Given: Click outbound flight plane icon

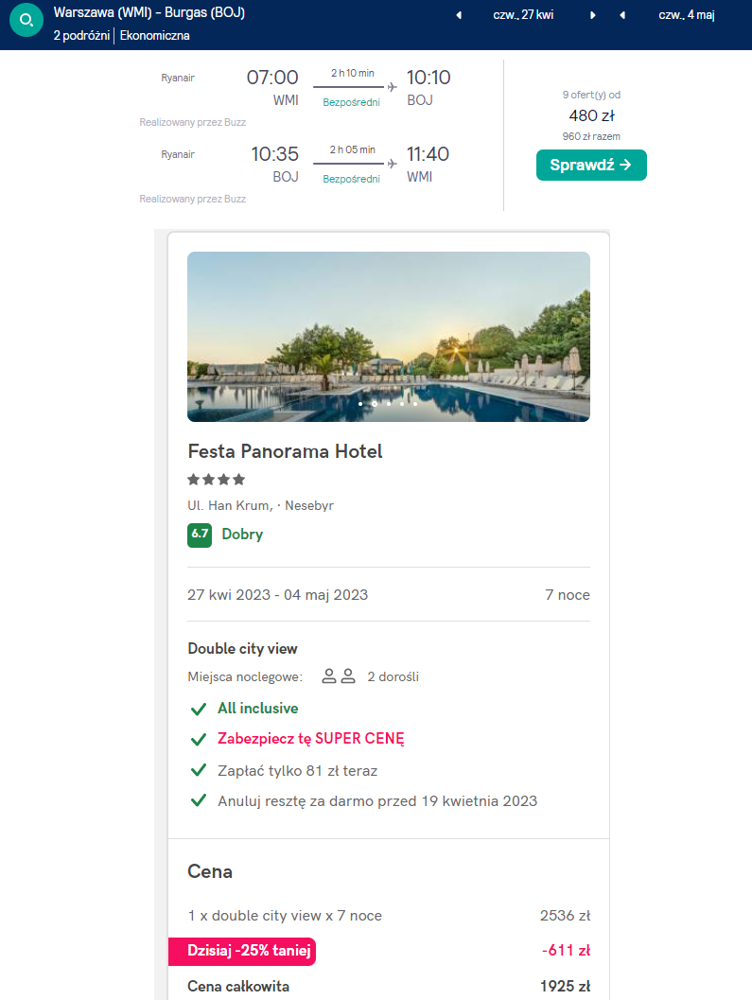Looking at the screenshot, I should [x=393, y=87].
